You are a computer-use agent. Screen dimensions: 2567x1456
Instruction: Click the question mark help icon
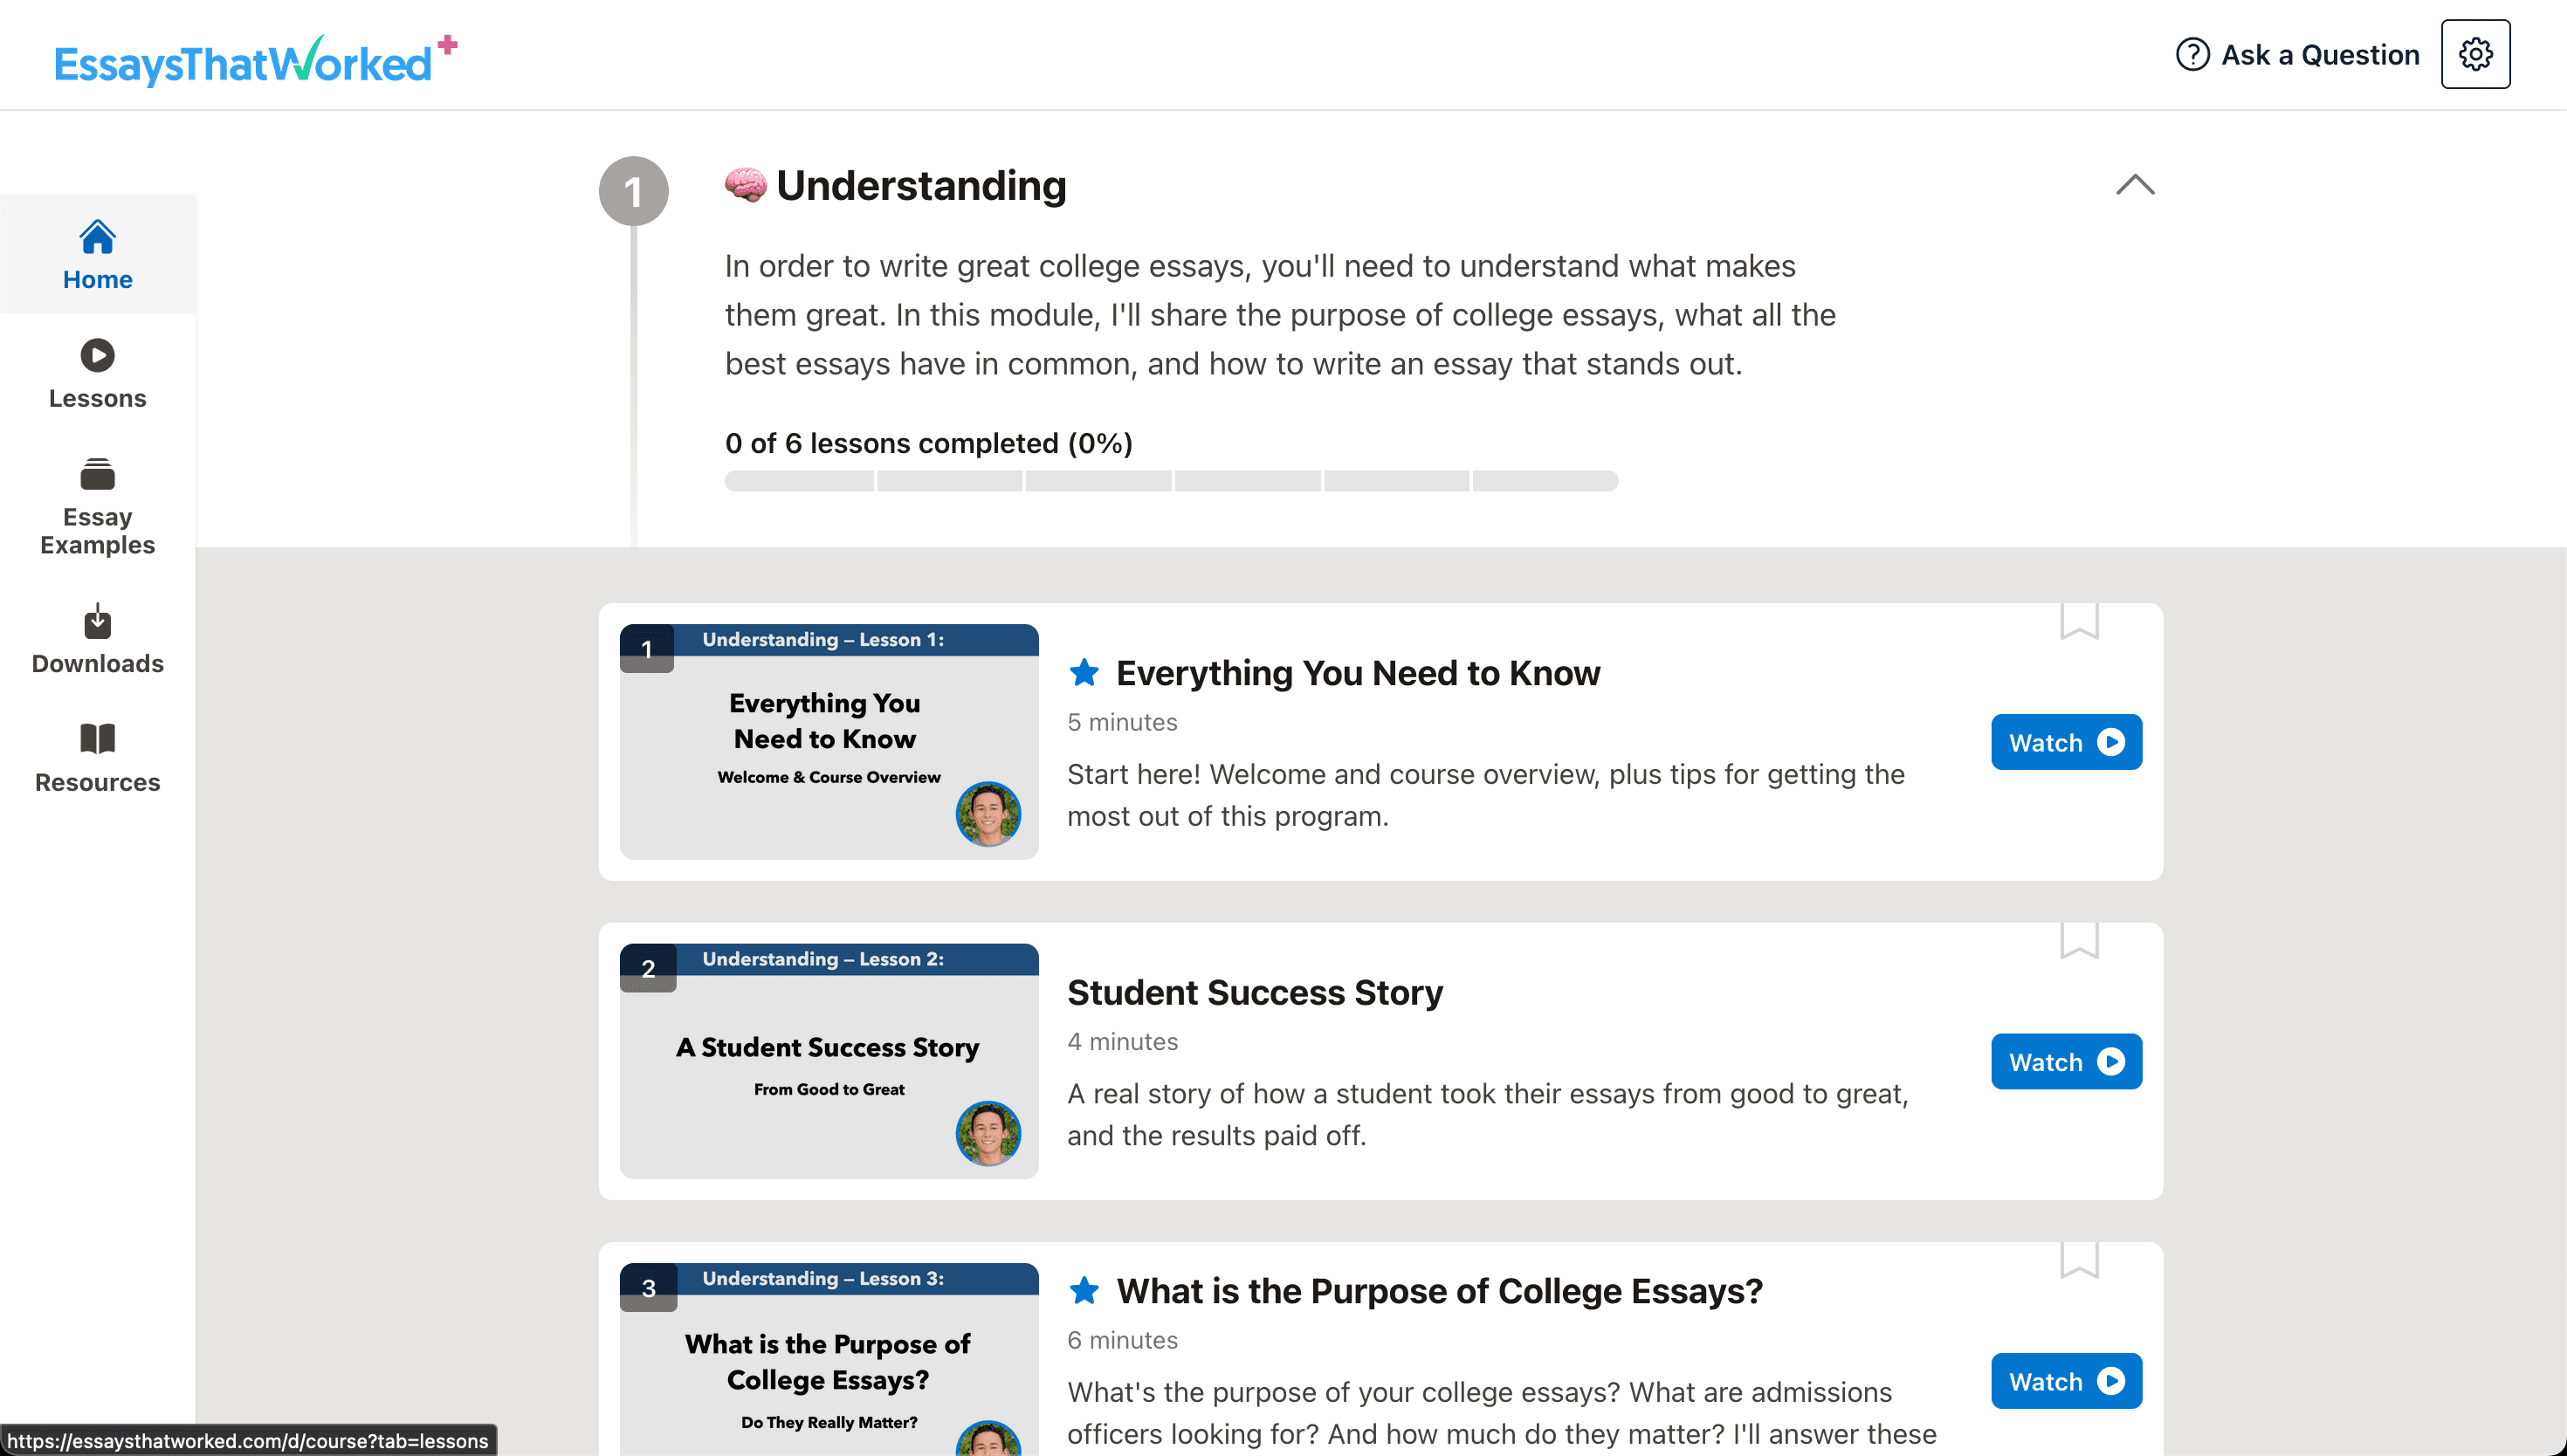pos(2192,54)
